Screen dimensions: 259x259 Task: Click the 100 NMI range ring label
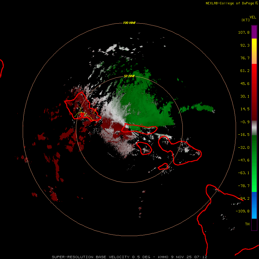[129, 23]
